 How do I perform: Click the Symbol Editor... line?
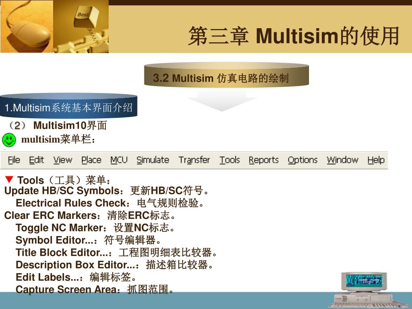tap(88, 240)
